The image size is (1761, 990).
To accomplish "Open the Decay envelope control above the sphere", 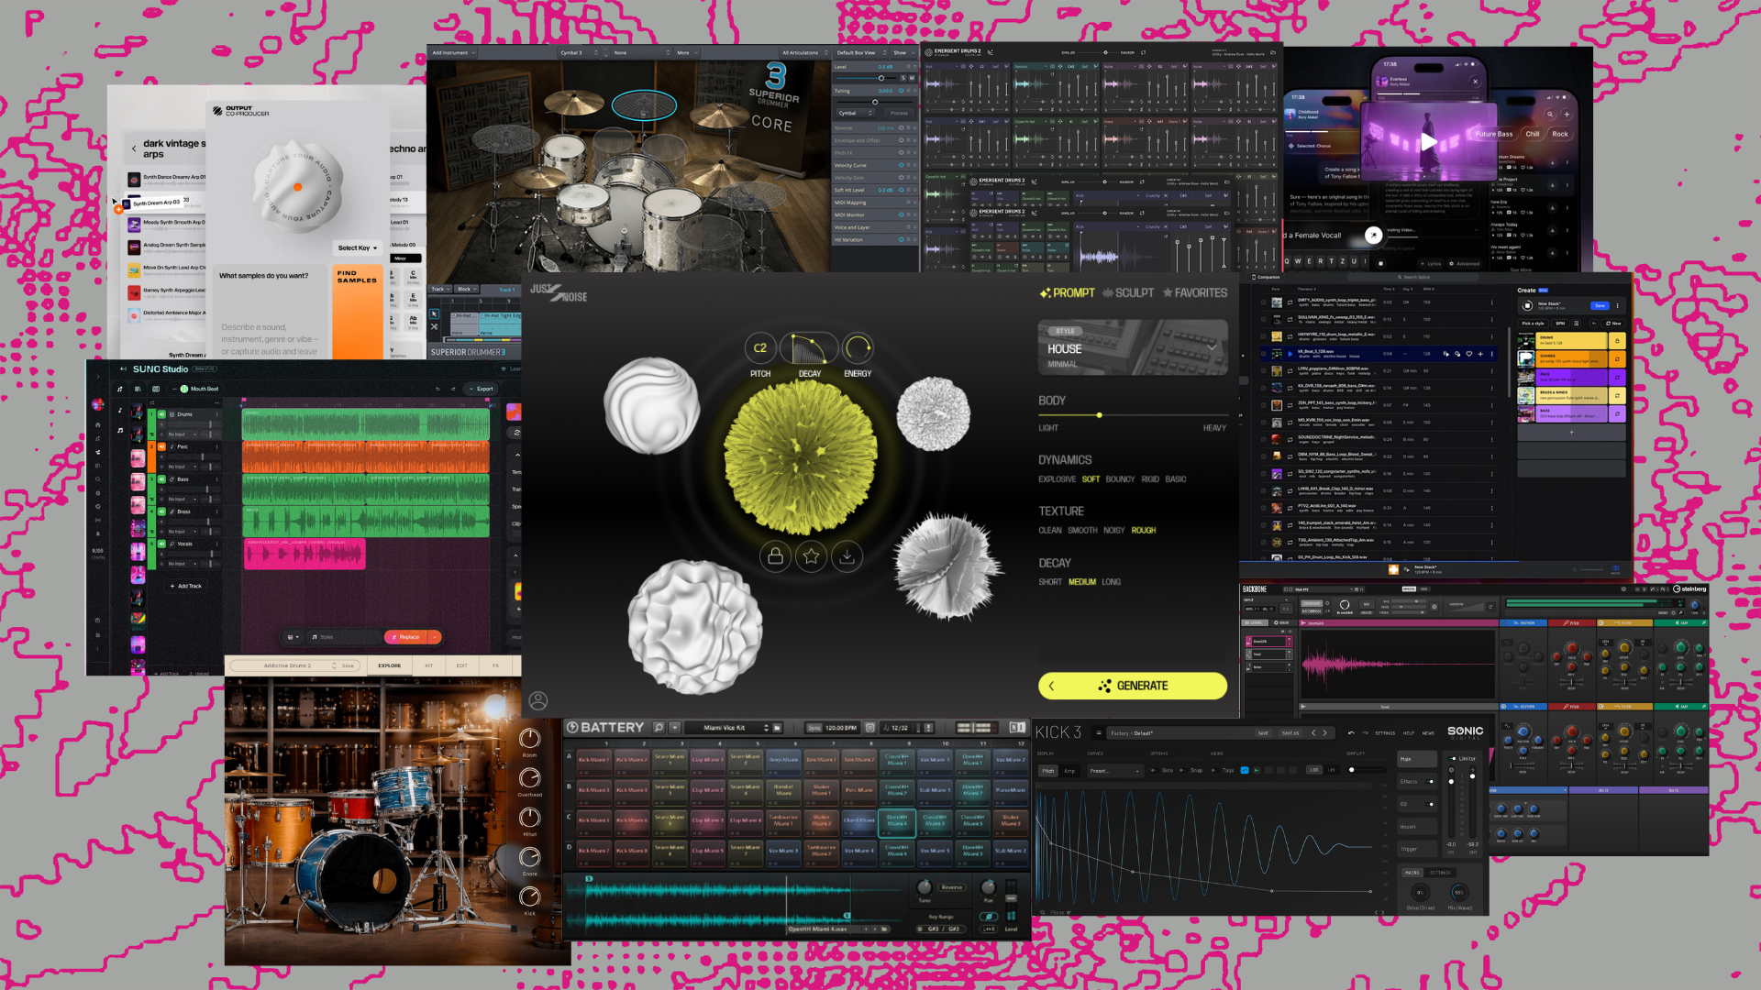I will click(810, 348).
